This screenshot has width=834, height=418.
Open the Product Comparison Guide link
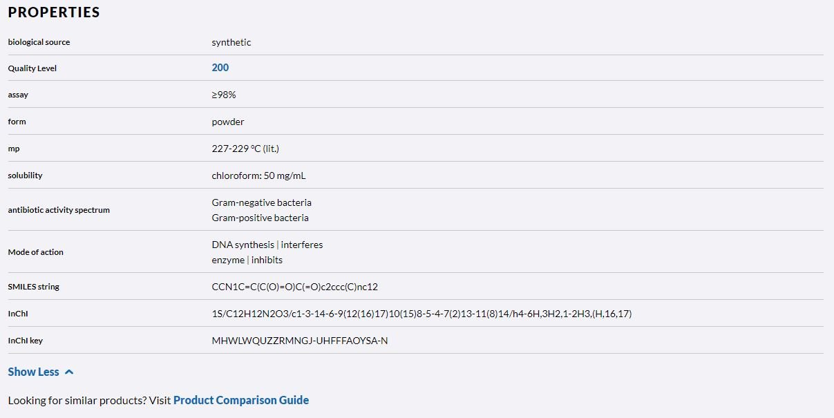coord(241,401)
